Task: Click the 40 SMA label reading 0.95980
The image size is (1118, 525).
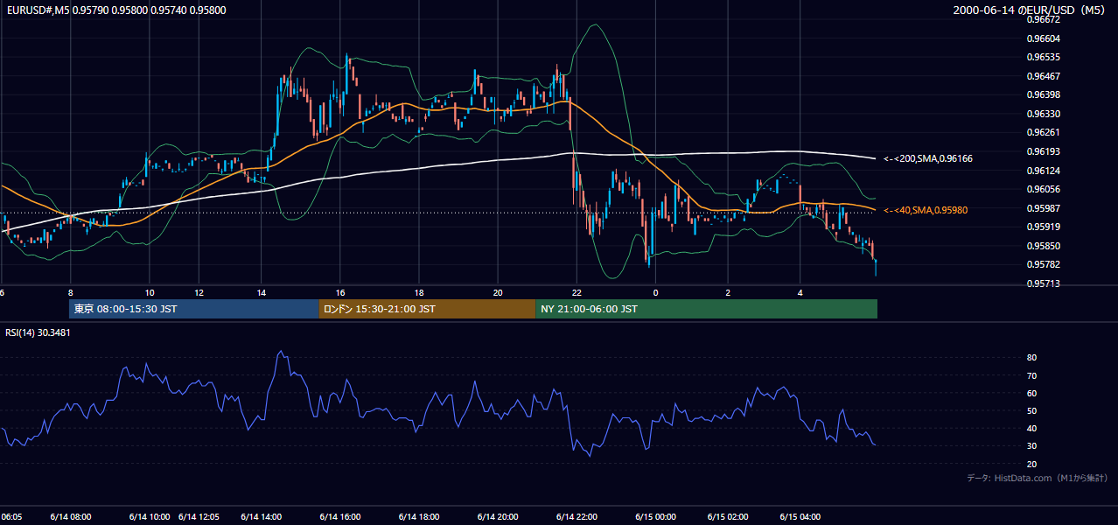Action: tap(926, 210)
